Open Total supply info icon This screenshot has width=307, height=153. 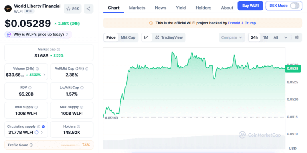36,107
